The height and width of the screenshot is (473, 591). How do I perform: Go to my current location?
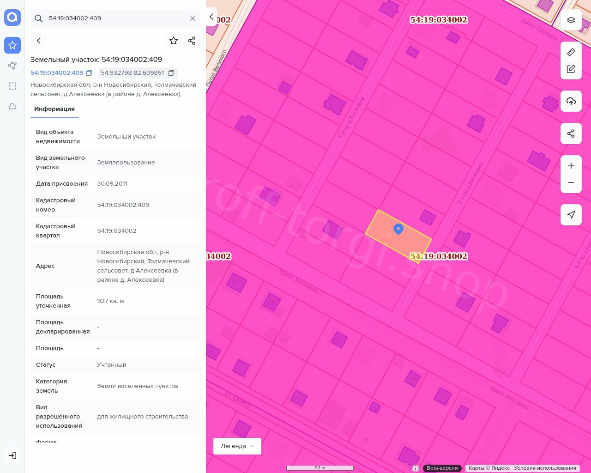[571, 215]
